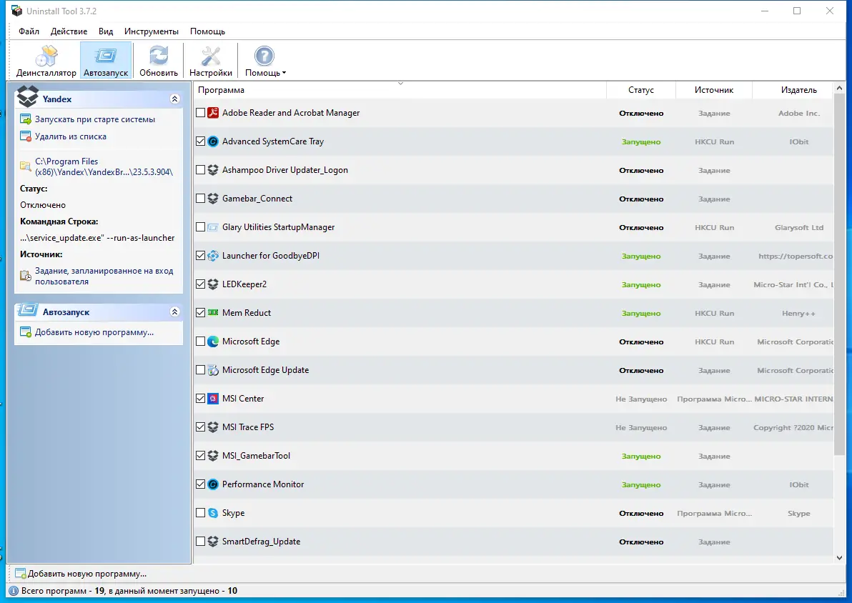852x603 pixels.
Task: Click Удалить из списка link
Action: point(71,137)
